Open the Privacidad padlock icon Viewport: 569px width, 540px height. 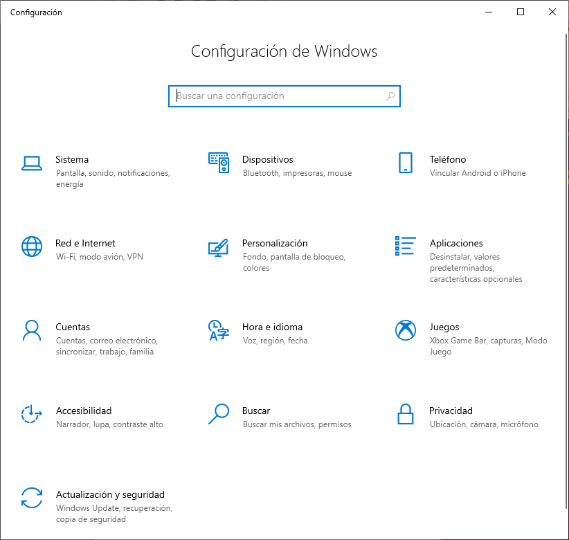pos(406,414)
